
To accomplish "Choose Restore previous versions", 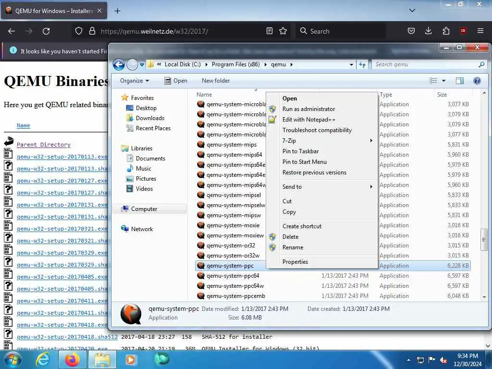I will click(322, 172).
